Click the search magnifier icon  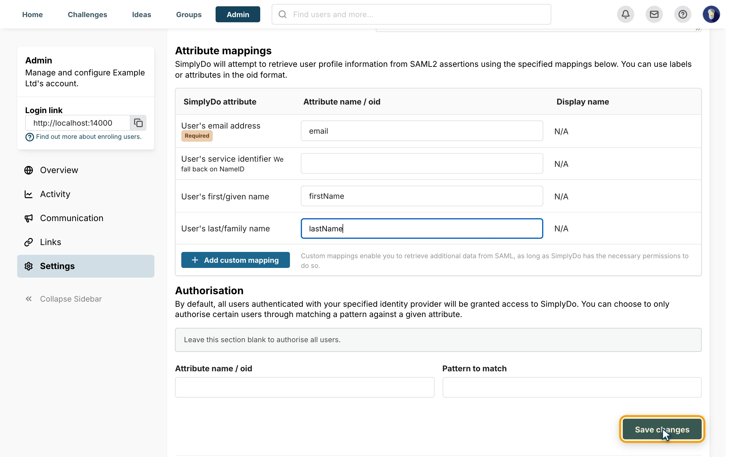pos(282,14)
